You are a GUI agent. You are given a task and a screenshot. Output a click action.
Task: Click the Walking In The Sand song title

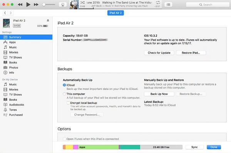coord(127,3)
